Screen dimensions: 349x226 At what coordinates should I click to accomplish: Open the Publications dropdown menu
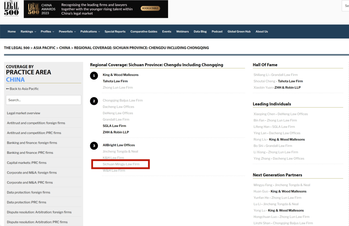[90, 32]
